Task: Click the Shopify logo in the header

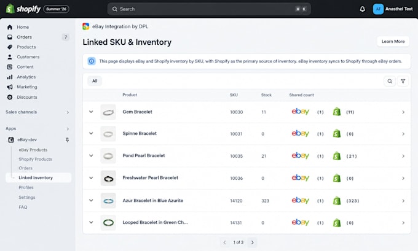Action: click(x=23, y=9)
